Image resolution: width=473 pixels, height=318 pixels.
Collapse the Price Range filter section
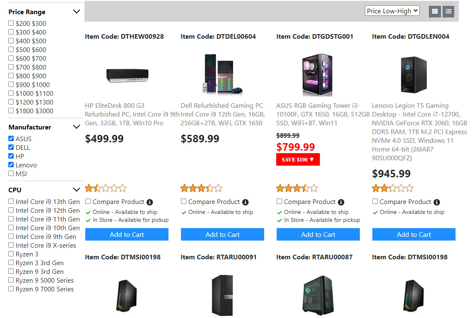click(x=76, y=12)
